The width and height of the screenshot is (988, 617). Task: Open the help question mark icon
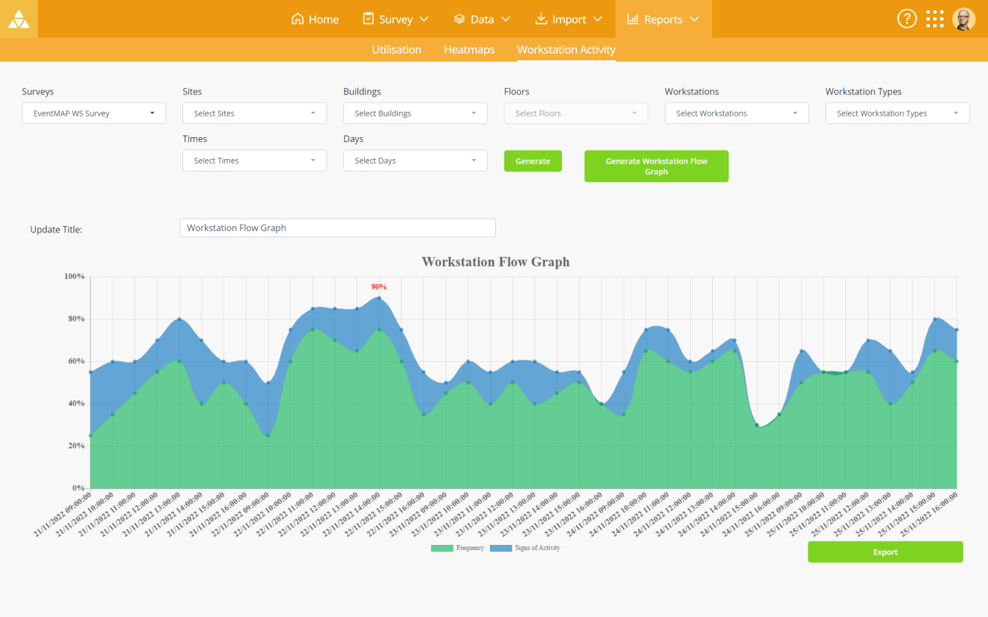(x=906, y=19)
